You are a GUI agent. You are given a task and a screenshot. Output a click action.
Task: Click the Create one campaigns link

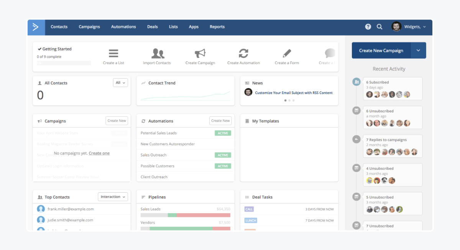100,153
